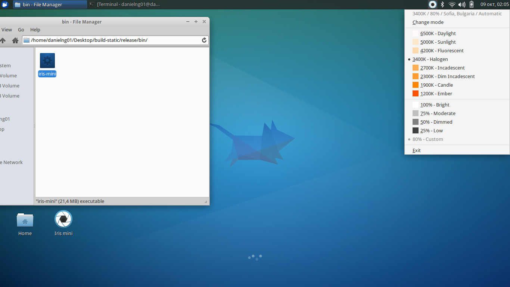Pick 1900K - Candle temperature
Image resolution: width=510 pixels, height=287 pixels.
(457, 85)
